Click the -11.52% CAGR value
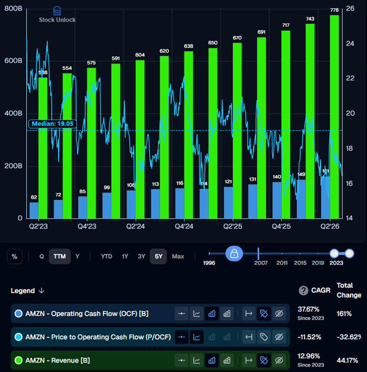 [x=309, y=337]
